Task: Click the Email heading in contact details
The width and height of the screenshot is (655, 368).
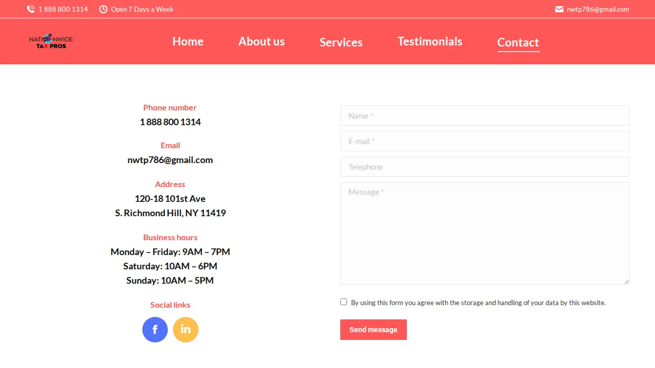Action: coord(170,145)
